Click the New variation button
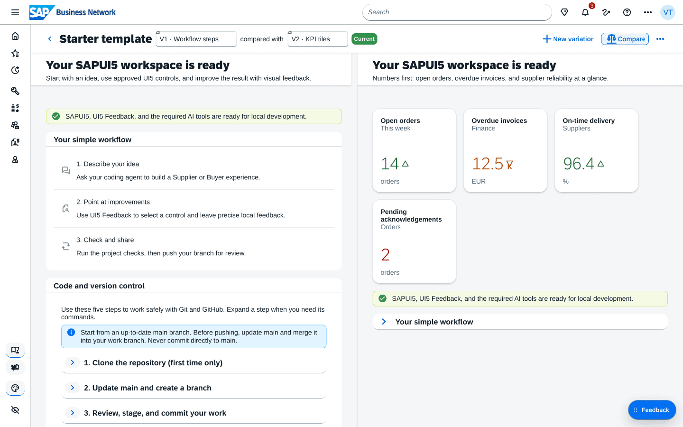683x427 pixels. (x=568, y=39)
